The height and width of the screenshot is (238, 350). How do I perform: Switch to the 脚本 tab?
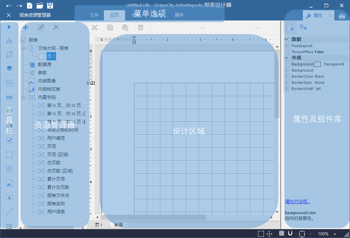(x=179, y=15)
